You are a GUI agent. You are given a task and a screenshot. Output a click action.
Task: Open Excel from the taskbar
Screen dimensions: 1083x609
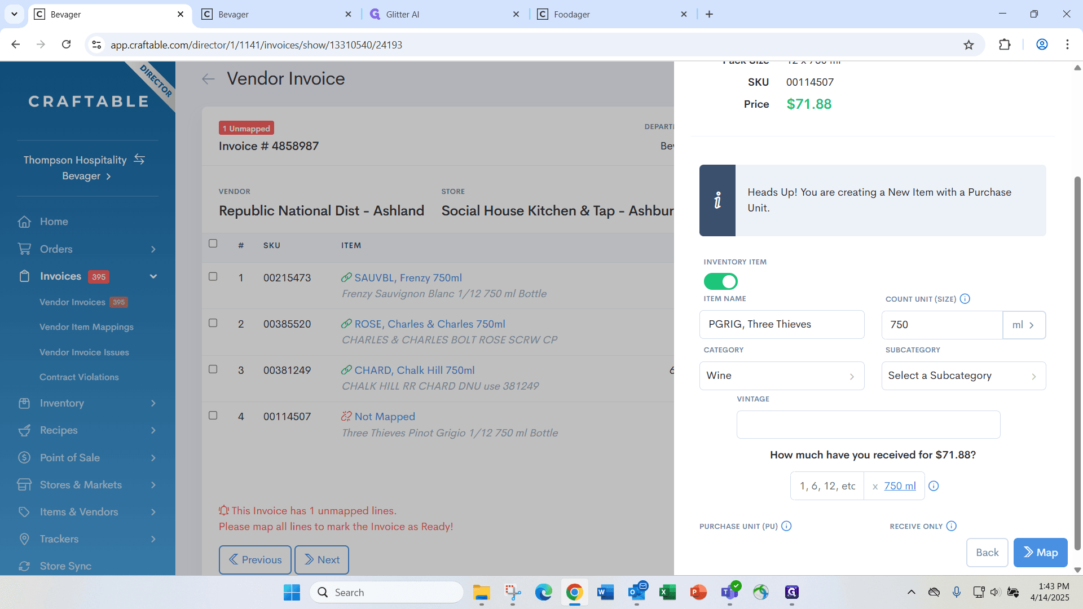point(667,592)
